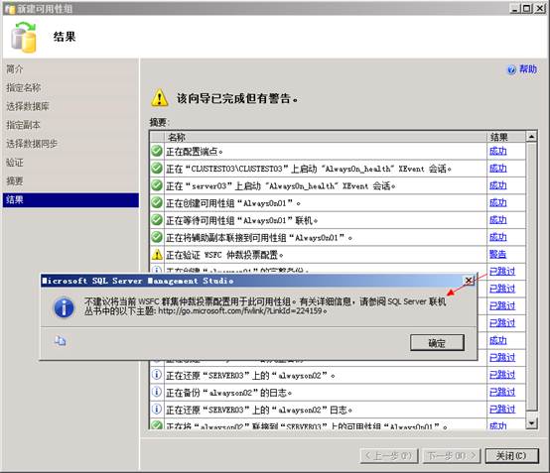Image resolution: width=550 pixels, height=473 pixels.
Task: Click green check icon for server03 XEvent row
Action: tap(157, 185)
